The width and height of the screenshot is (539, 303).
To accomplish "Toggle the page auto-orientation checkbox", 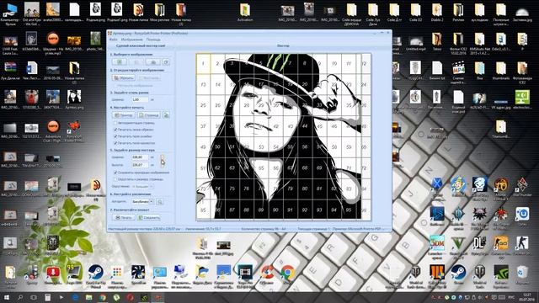I will [x=115, y=123].
